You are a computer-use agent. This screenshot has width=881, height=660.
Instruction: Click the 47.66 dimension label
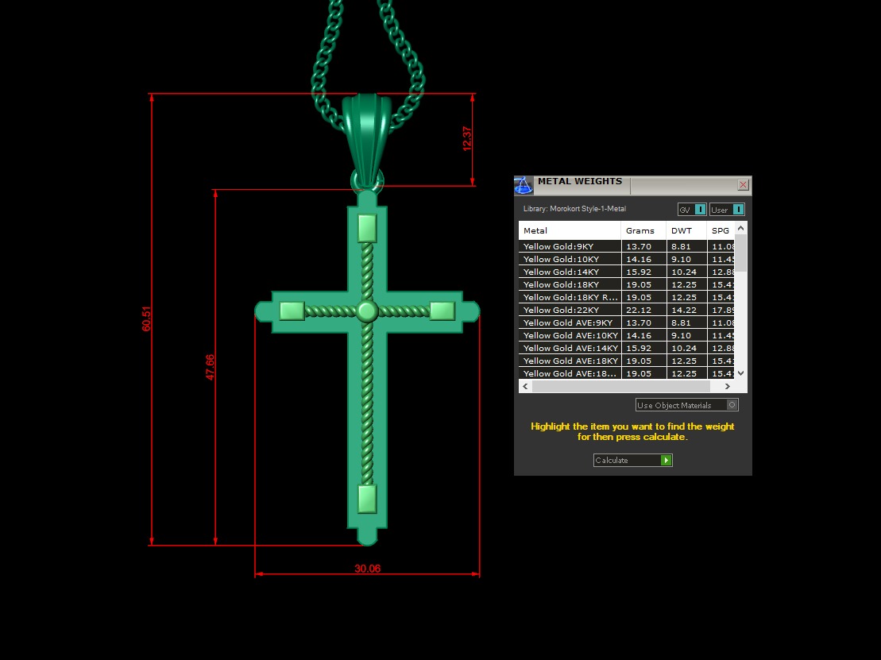210,367
